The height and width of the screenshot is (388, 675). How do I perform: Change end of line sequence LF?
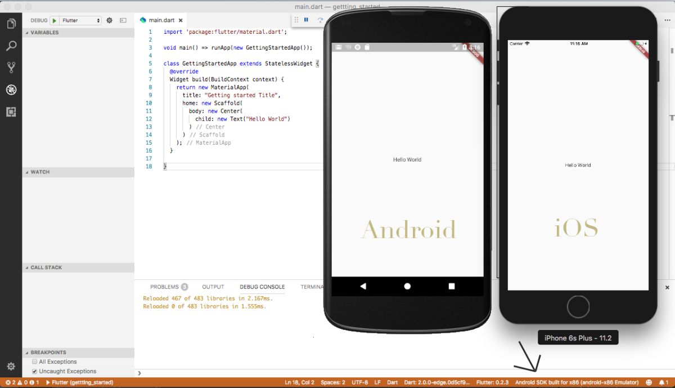pyautogui.click(x=377, y=382)
